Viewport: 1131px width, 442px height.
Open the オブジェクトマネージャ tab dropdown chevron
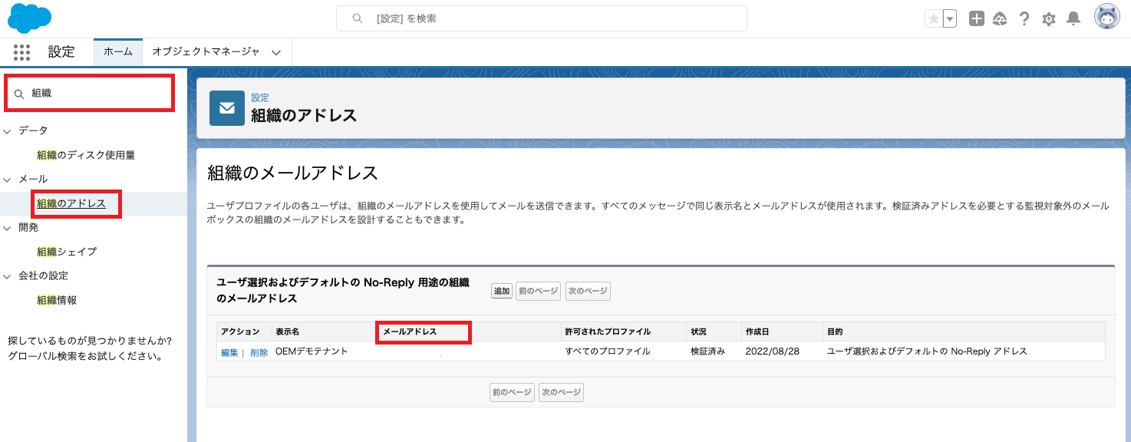[x=276, y=52]
